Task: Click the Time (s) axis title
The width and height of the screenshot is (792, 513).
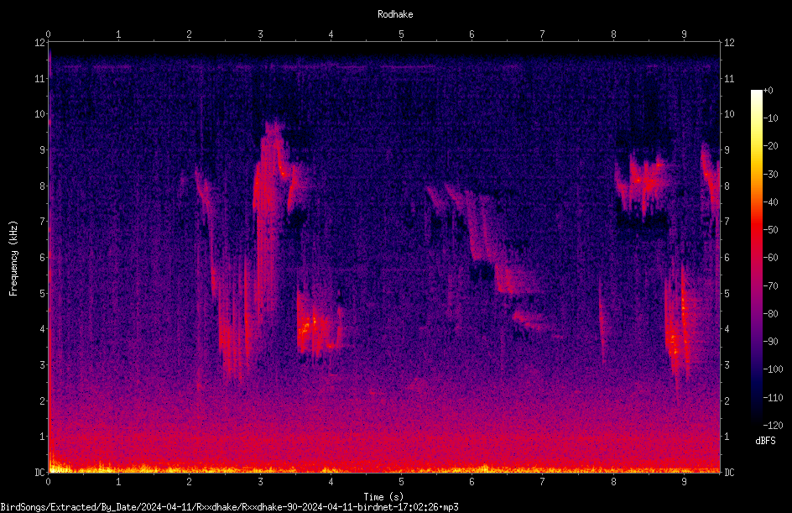Action: [x=383, y=497]
